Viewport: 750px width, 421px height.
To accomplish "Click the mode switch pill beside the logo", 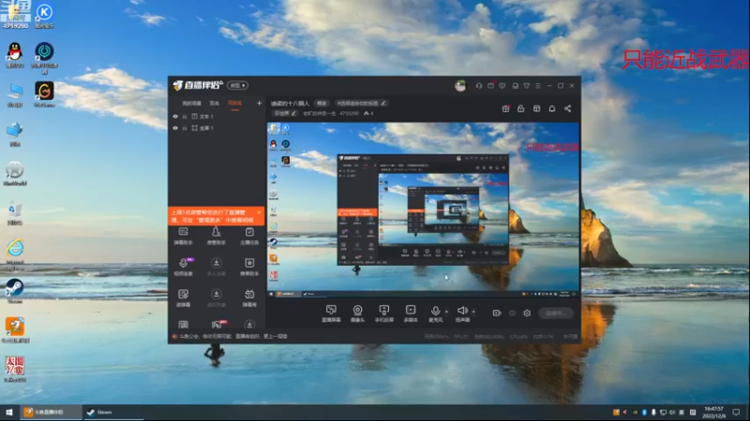I will pos(238,85).
